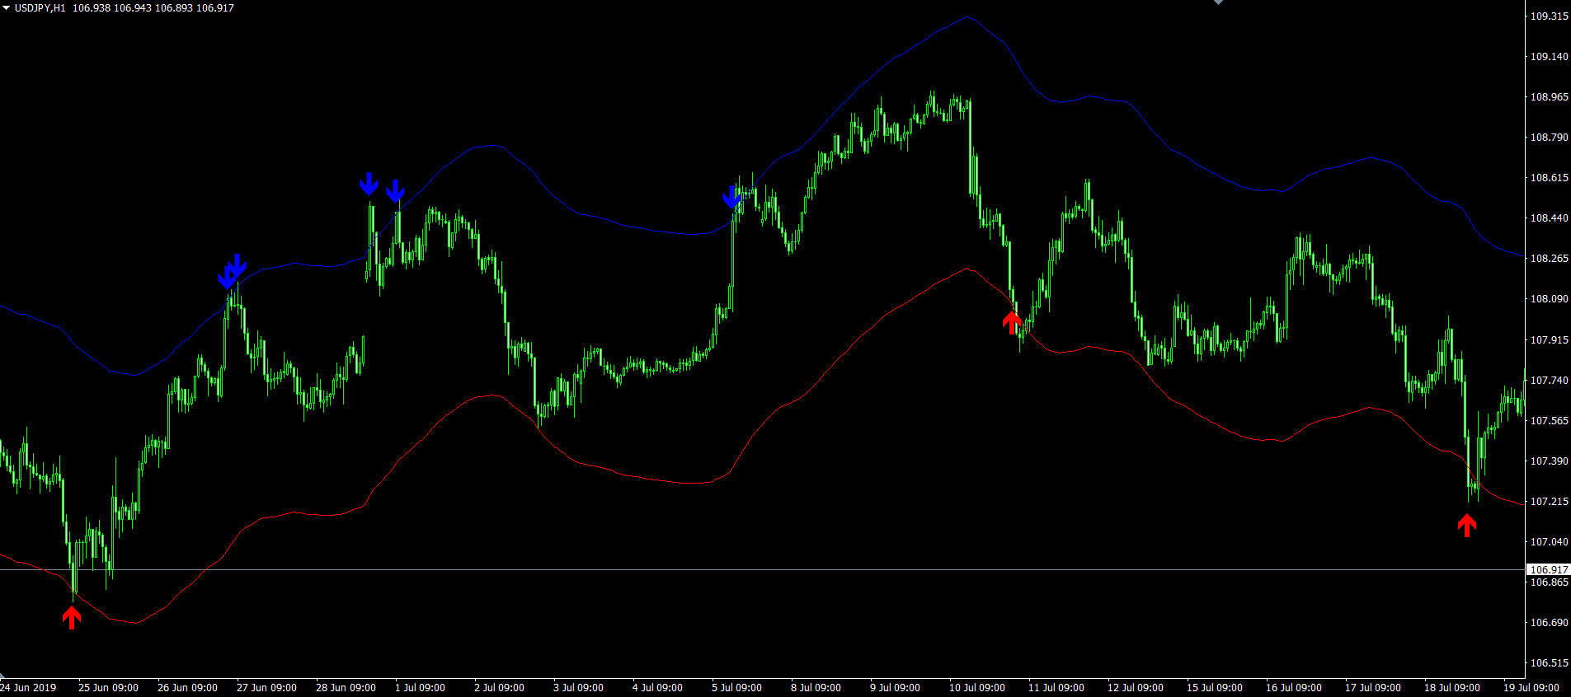Select the 26 Jun 09:00 time axis label
Screen dimensions: 1571x697
coord(187,688)
